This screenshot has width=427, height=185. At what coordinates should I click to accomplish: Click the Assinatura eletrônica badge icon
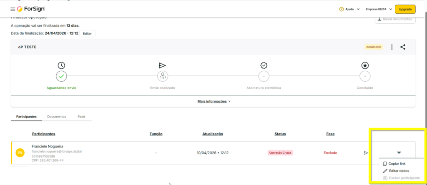264,65
